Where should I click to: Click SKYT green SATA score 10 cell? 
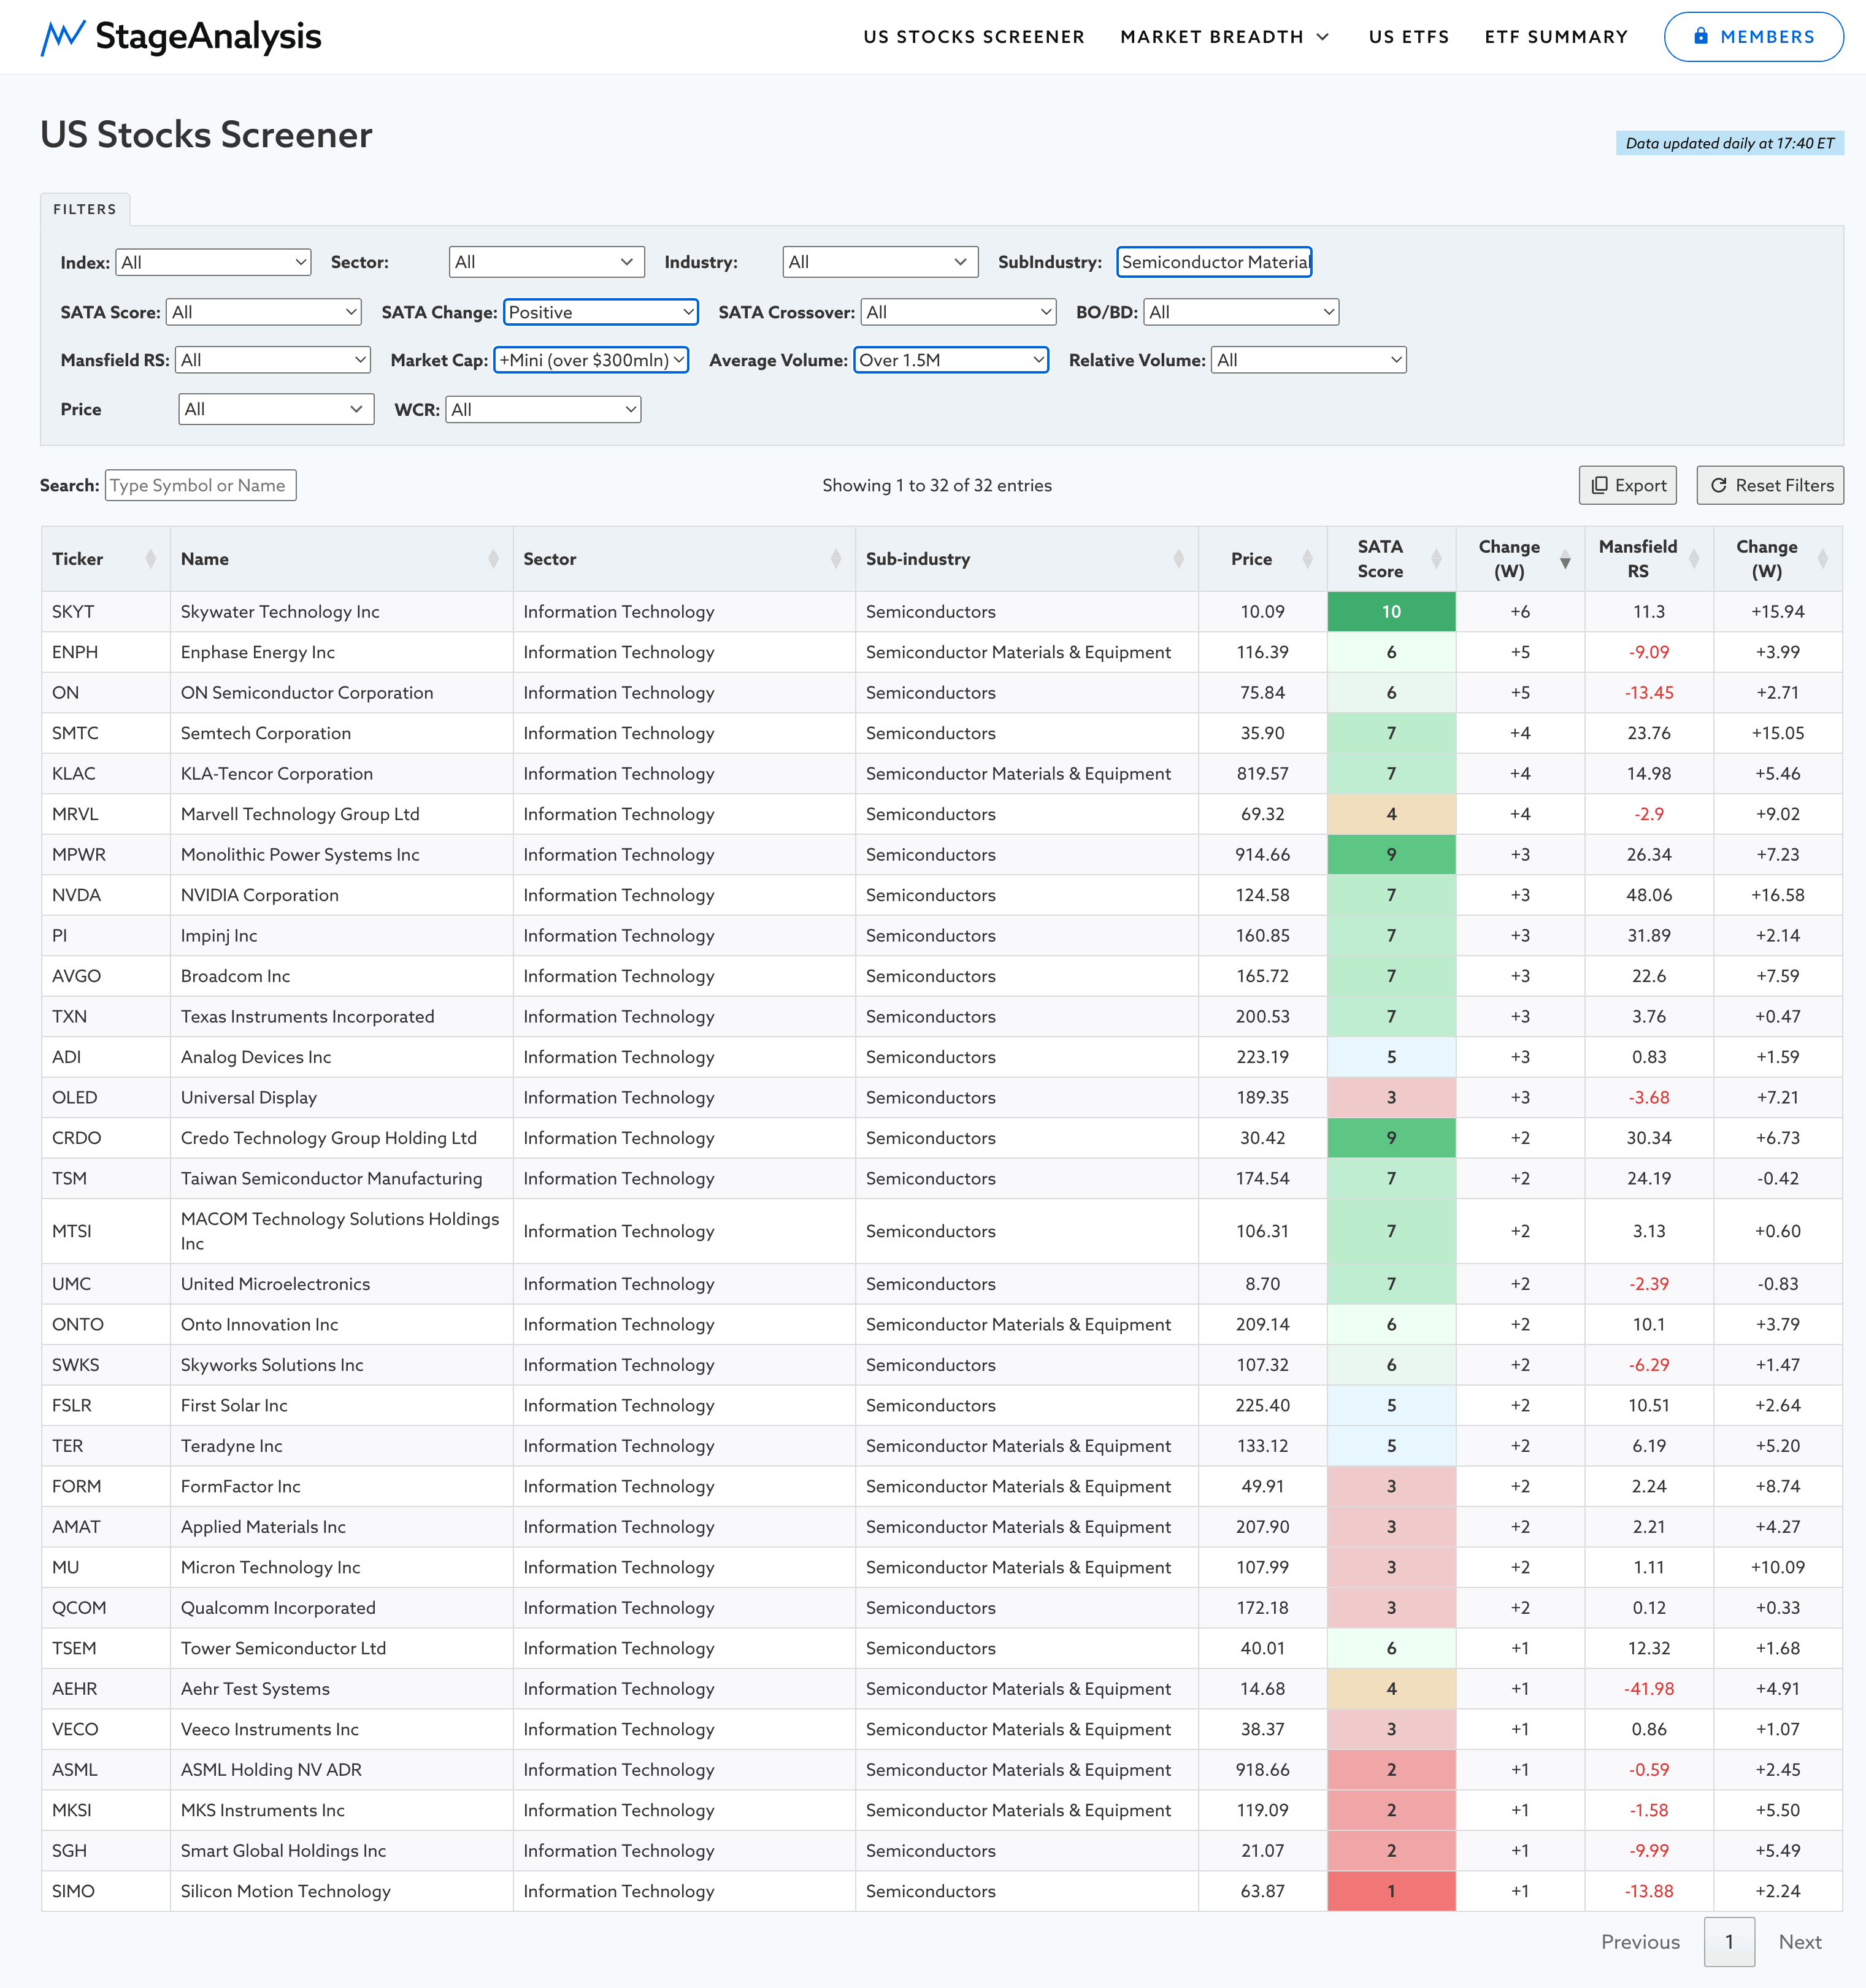pyautogui.click(x=1392, y=612)
